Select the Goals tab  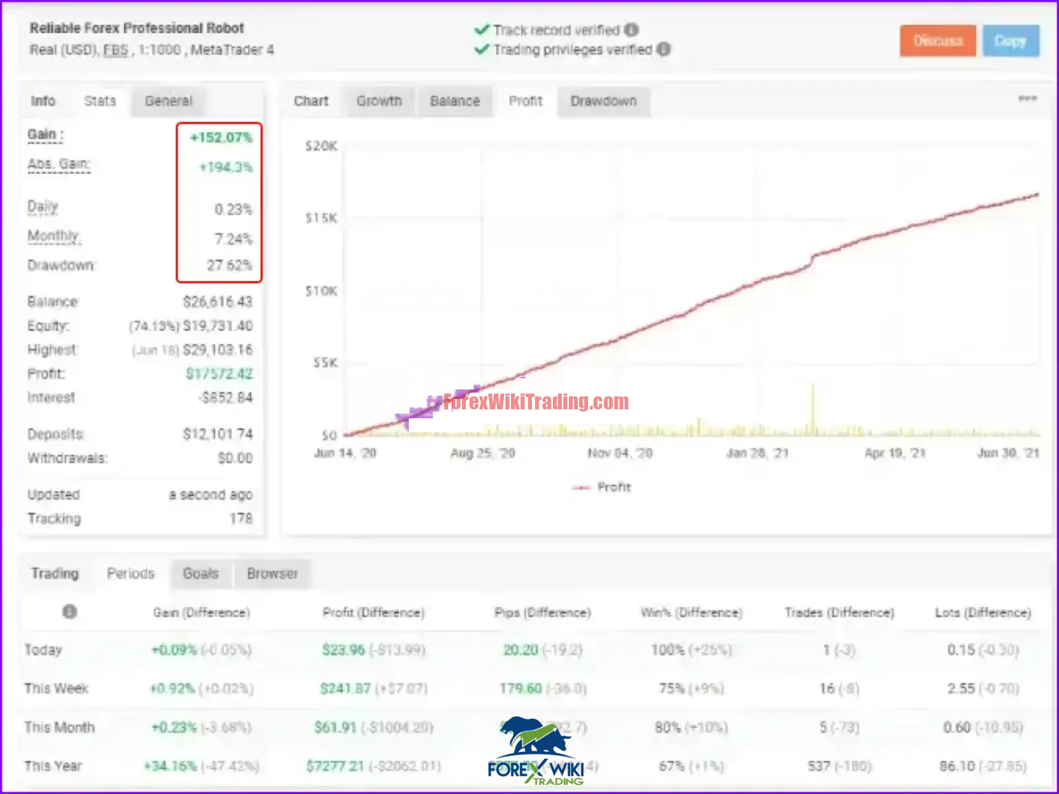coord(201,573)
